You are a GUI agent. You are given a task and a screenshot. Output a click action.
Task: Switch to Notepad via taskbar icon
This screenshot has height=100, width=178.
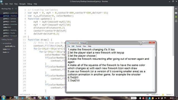[x=52, y=98]
